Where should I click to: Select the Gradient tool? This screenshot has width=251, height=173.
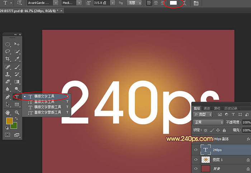point(17,82)
